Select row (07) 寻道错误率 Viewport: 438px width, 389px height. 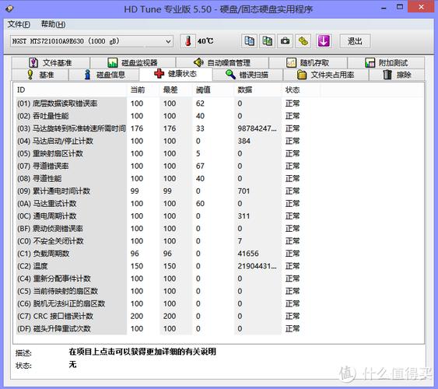tap(167, 166)
